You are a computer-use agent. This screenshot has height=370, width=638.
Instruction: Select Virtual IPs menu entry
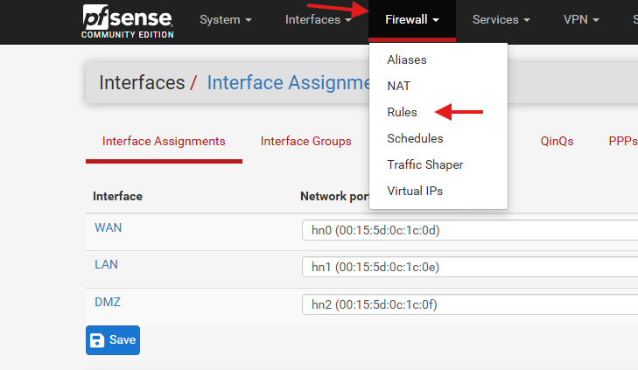pos(415,191)
